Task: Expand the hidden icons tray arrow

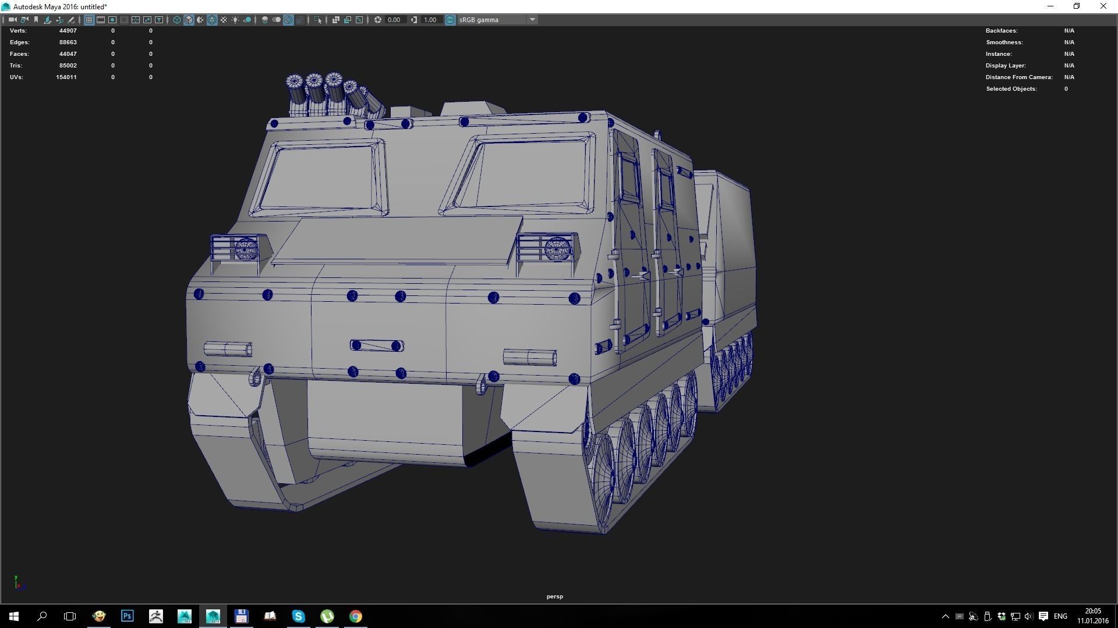Action: [x=945, y=616]
